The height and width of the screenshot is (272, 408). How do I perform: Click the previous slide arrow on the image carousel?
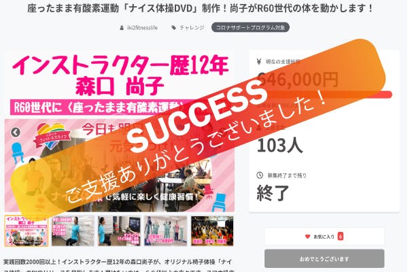coord(16,133)
